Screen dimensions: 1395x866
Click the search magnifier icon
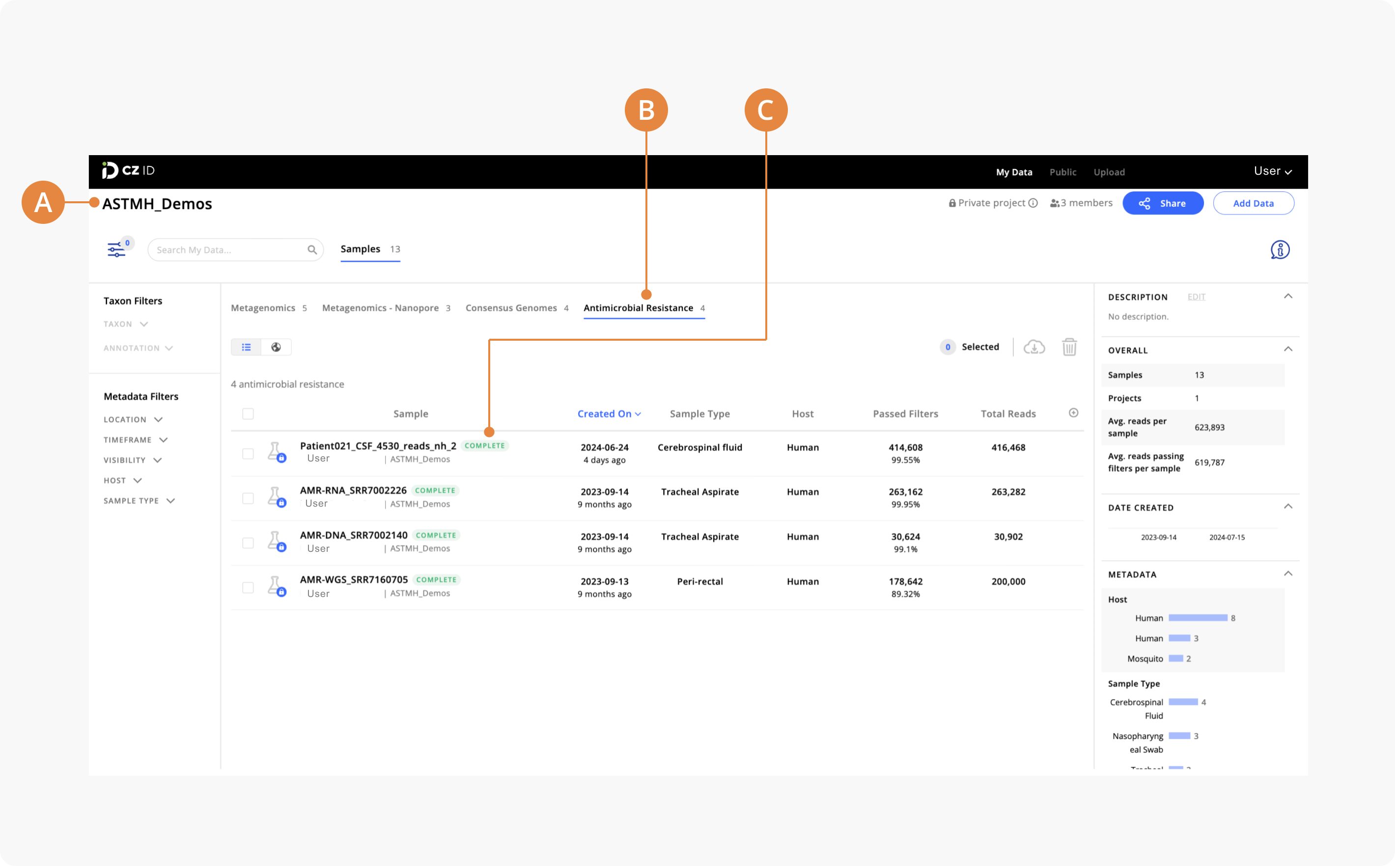(311, 250)
